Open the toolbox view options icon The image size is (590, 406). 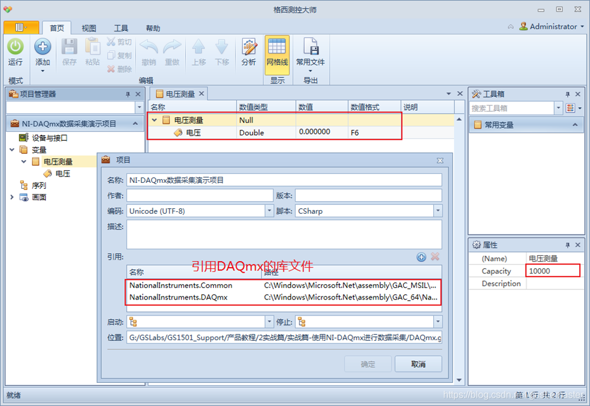[570, 108]
